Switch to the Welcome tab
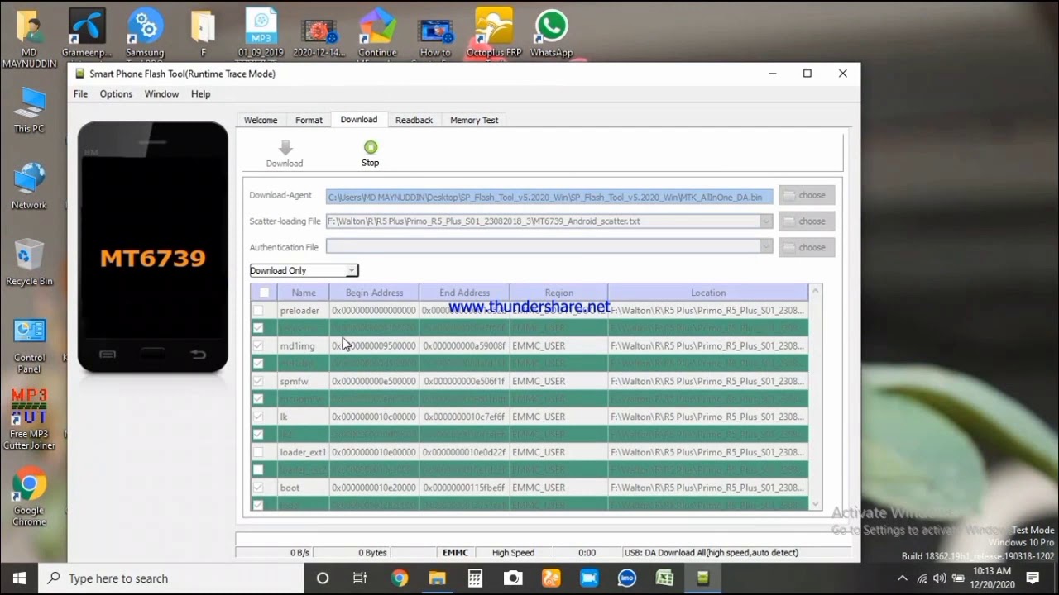Screen dimensions: 1059x595 tap(261, 121)
